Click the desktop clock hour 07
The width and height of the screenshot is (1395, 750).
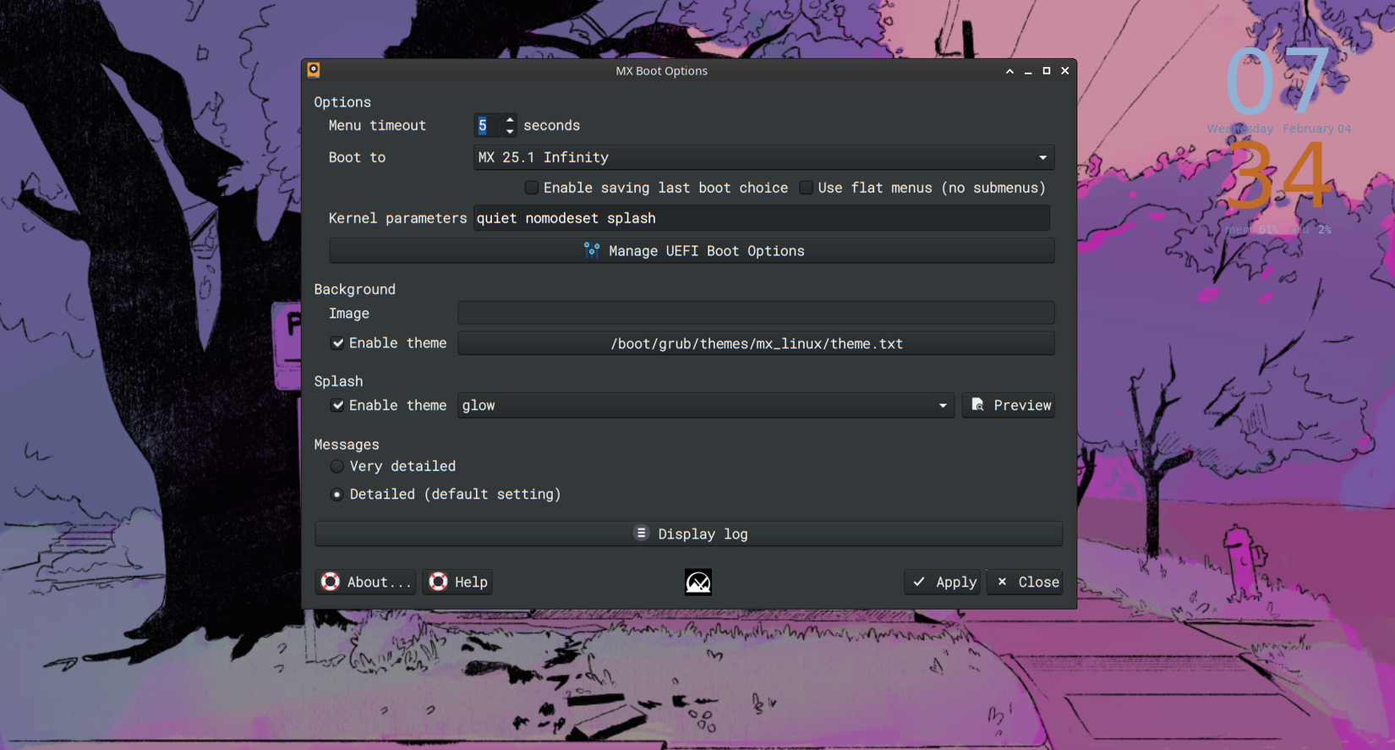coord(1277,82)
